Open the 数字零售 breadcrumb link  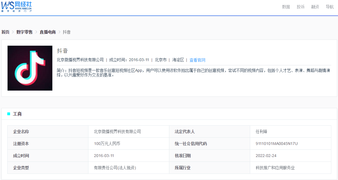coord(24,32)
